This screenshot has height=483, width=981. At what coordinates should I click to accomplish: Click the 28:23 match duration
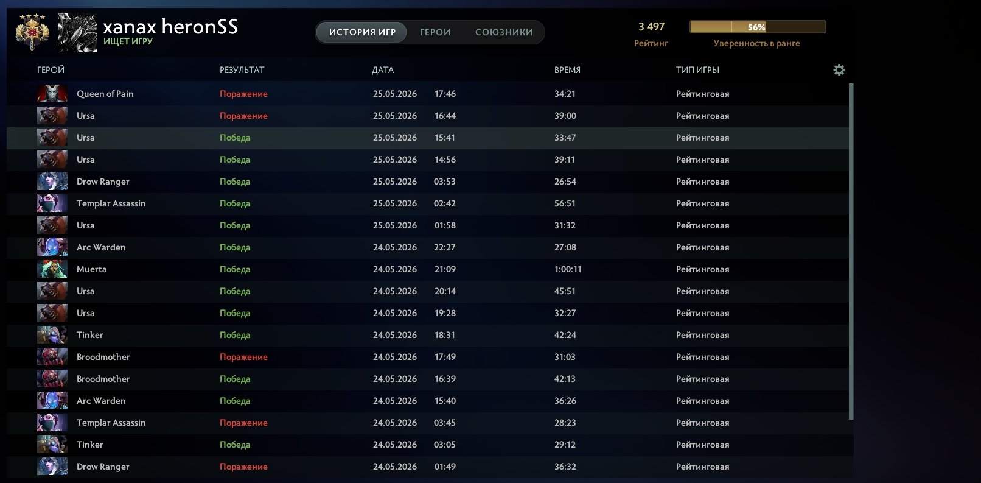click(x=565, y=423)
